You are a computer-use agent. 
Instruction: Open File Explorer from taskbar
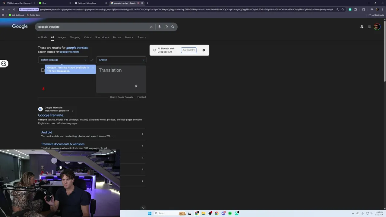[x=203, y=213]
